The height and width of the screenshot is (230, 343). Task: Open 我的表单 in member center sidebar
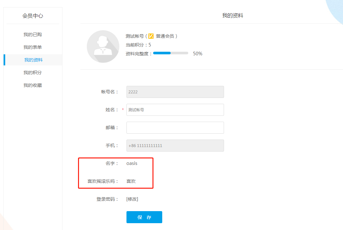33,47
